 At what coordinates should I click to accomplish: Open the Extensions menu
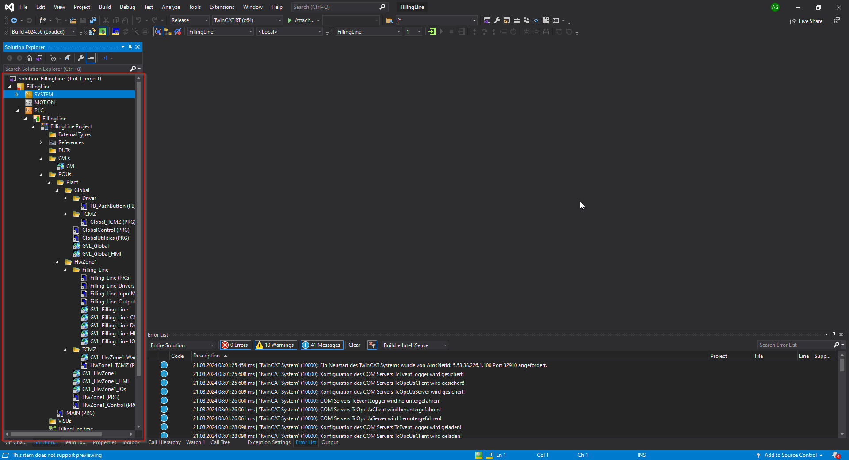222,7
